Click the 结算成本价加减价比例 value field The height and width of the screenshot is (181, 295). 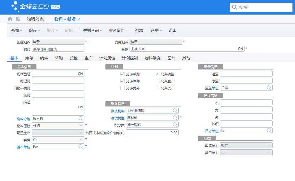pyautogui.click(x=152, y=133)
